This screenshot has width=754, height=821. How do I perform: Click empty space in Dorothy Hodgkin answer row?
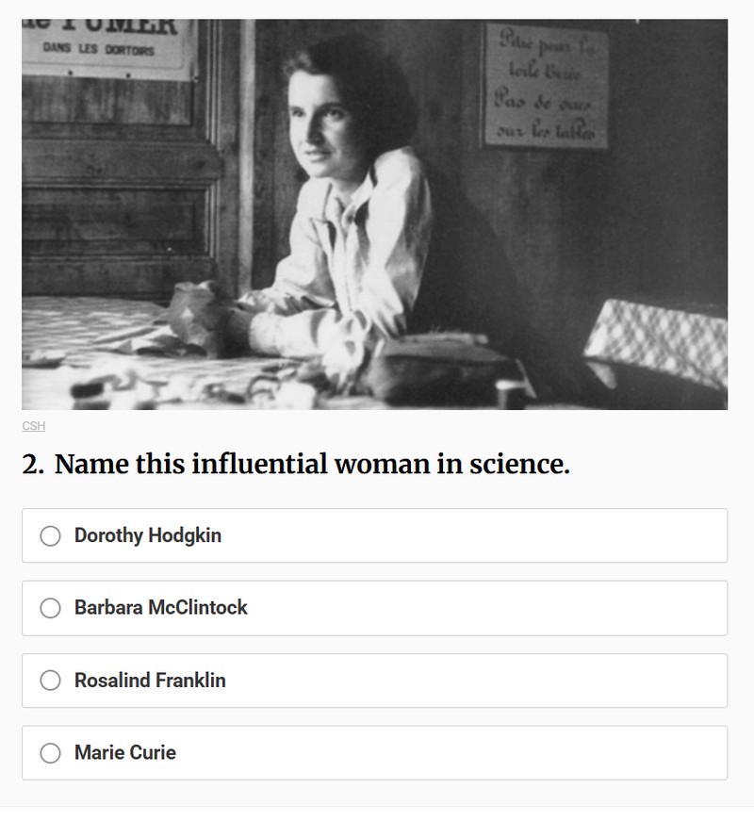pyautogui.click(x=490, y=535)
